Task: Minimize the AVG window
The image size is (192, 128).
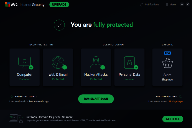Action: click(x=182, y=5)
